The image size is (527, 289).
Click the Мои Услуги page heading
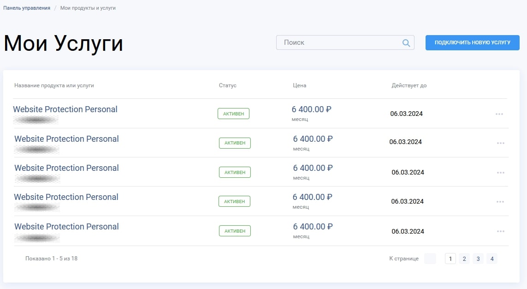(x=64, y=44)
